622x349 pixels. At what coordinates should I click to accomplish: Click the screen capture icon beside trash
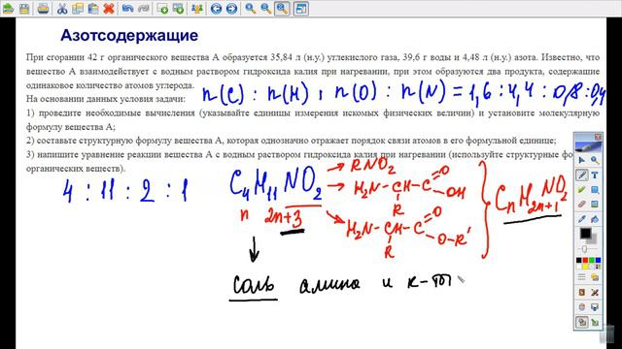(x=595, y=307)
